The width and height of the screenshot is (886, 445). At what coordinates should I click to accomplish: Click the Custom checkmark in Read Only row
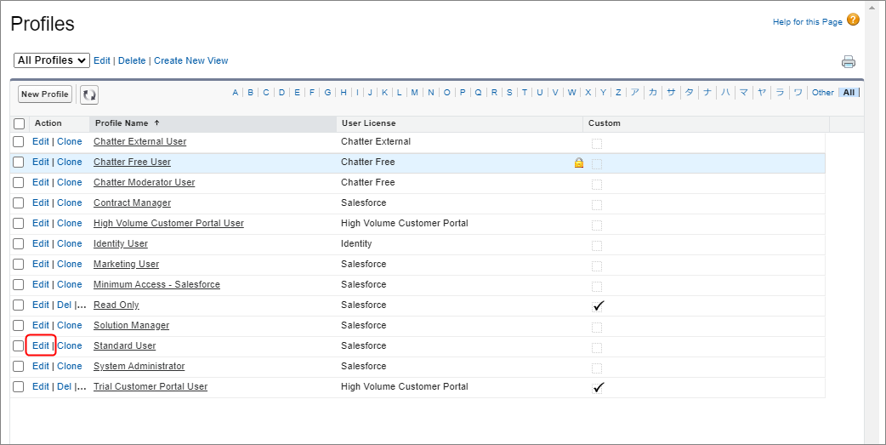(x=598, y=306)
